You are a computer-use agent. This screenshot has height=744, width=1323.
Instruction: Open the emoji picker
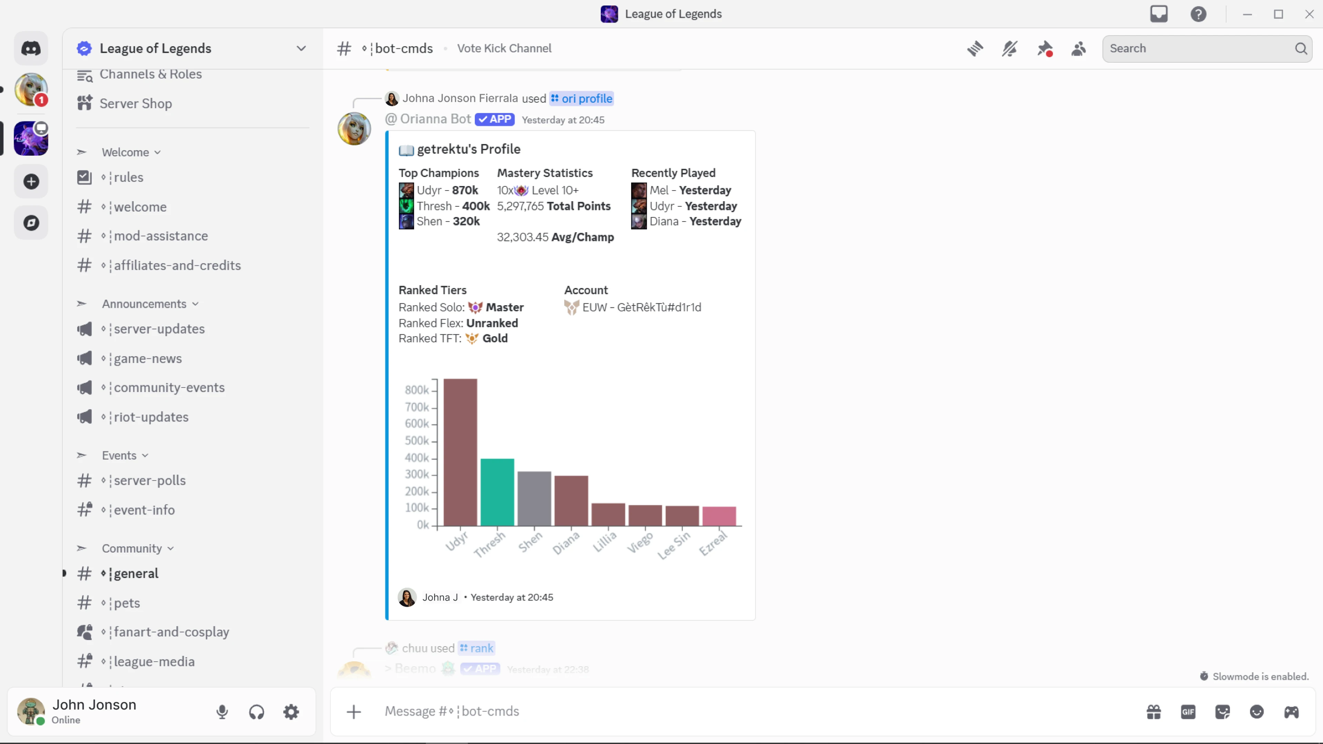tap(1257, 712)
